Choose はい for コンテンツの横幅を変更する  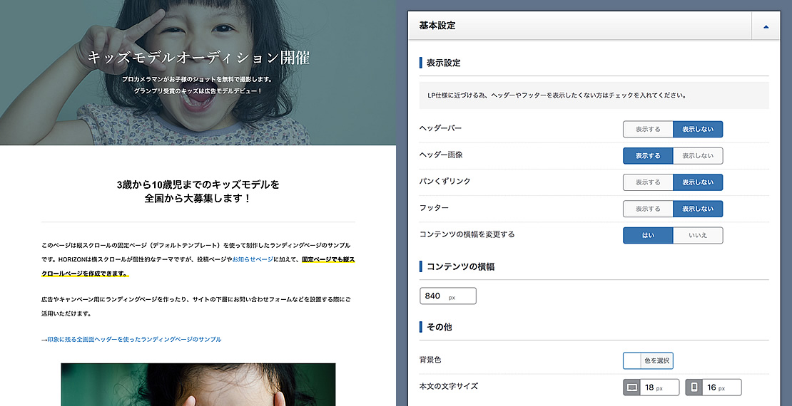click(x=648, y=236)
